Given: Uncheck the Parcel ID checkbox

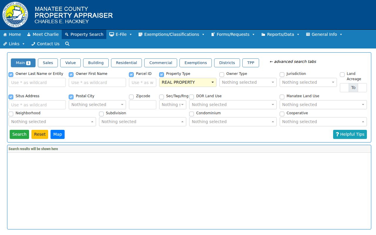Looking at the screenshot, I should tap(131, 75).
